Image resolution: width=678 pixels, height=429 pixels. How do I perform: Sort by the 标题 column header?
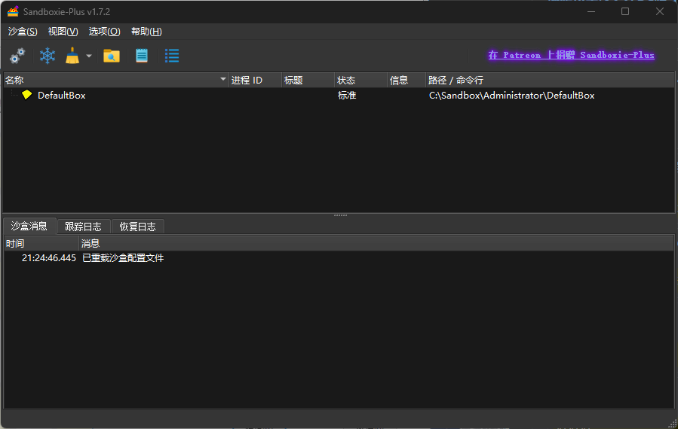click(x=308, y=81)
